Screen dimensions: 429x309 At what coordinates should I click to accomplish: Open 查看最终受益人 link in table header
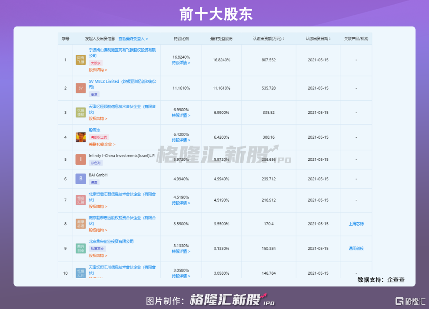133,39
